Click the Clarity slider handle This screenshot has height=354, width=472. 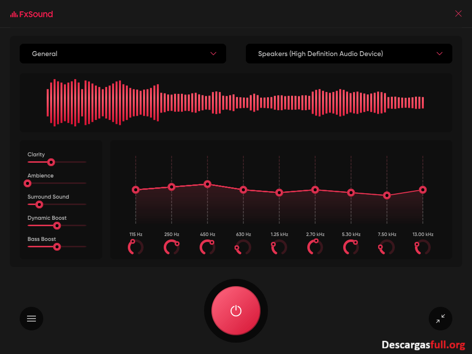[x=51, y=162]
